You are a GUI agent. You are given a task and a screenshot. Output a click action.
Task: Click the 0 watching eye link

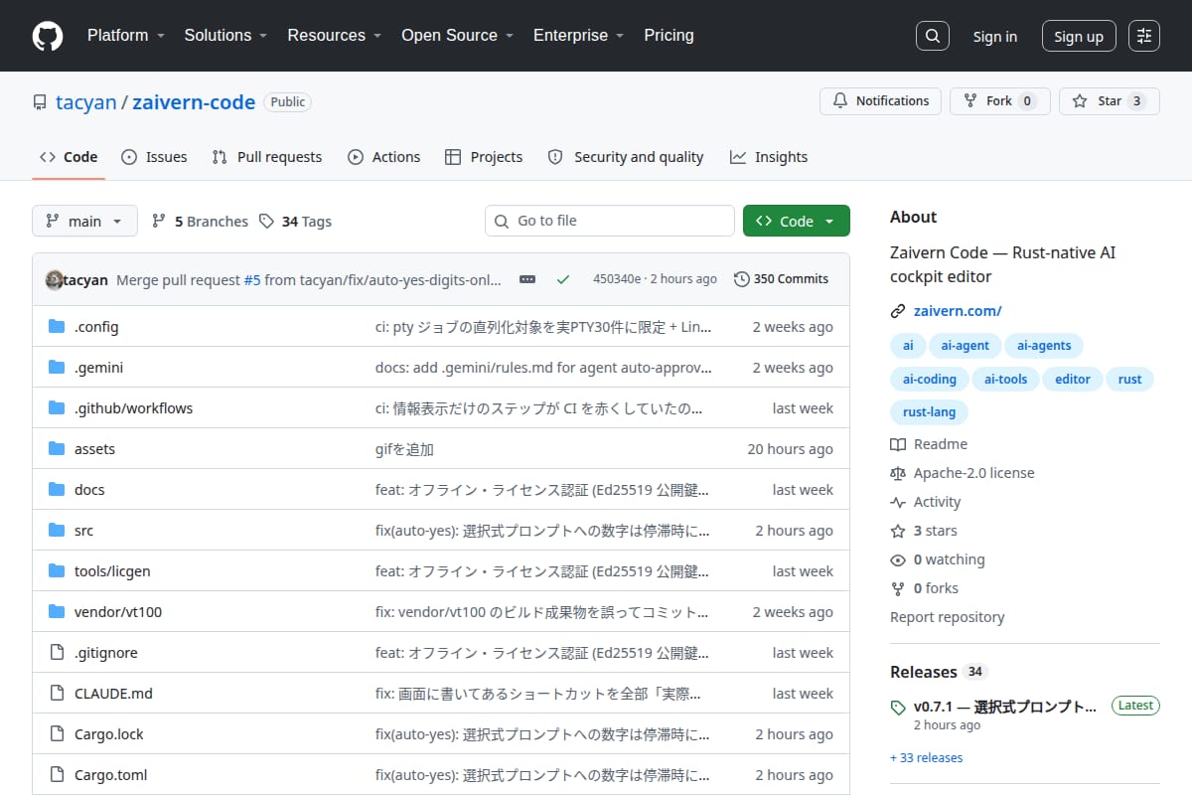coord(938,559)
